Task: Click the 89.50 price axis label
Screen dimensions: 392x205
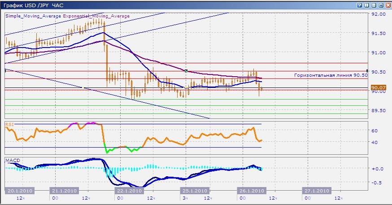Action: point(379,110)
